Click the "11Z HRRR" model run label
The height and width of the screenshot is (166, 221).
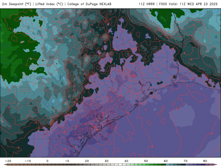(x=147, y=4)
